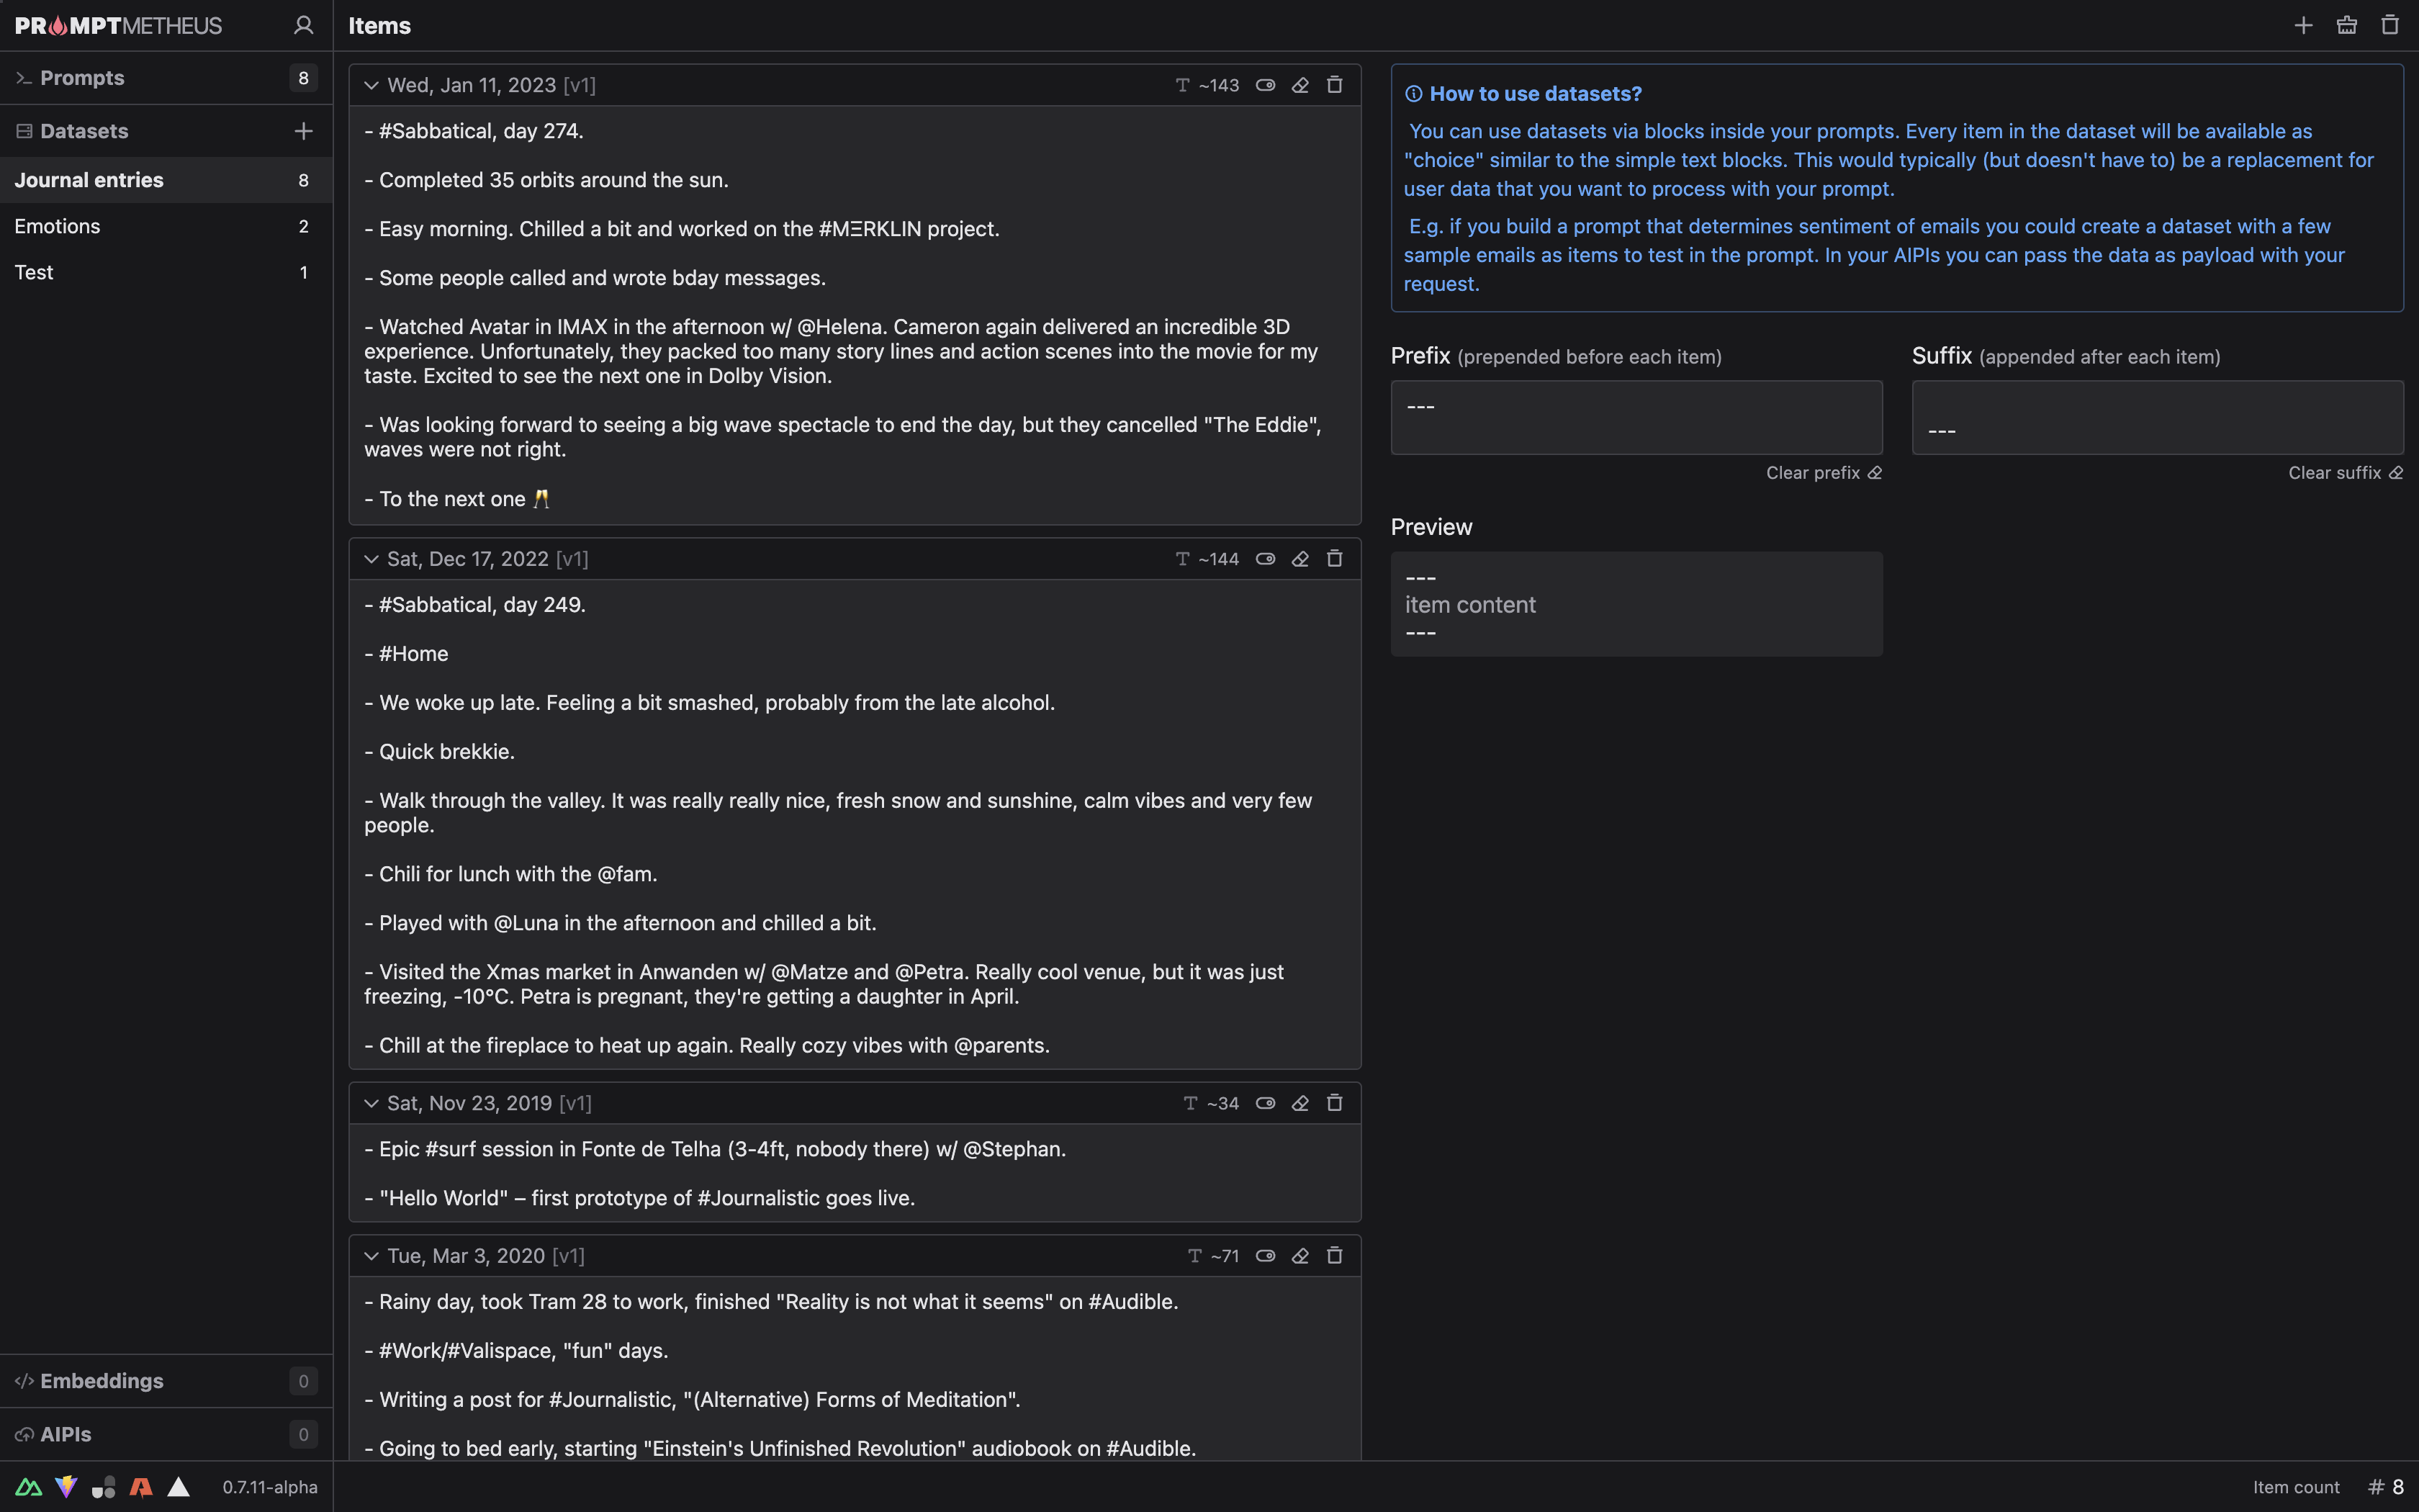Toggle the Tue, Mar 3, 2020 item switch

click(1266, 1256)
